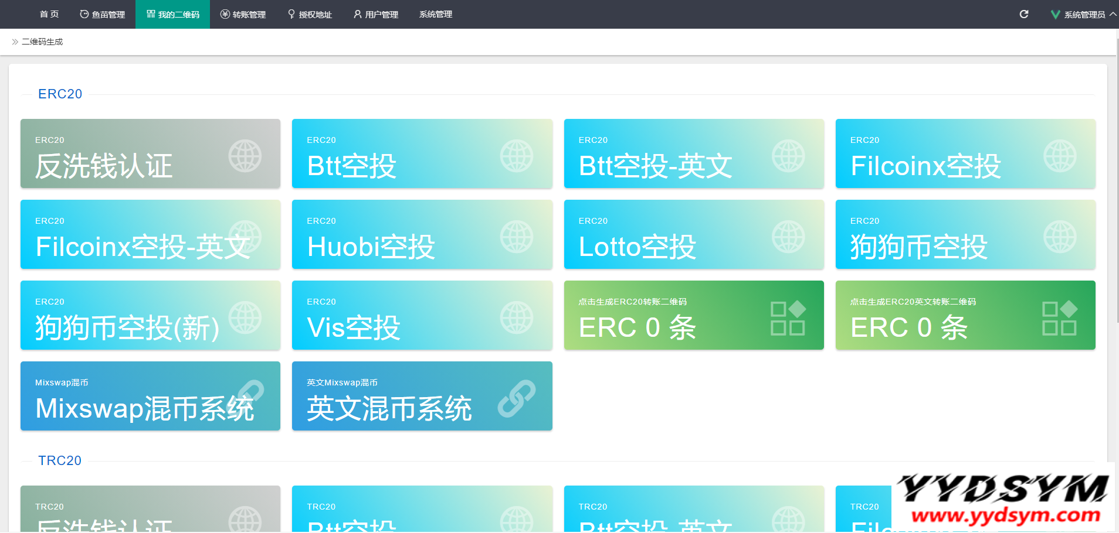Click globe icon on ERC20 狗狗币空投 card
Viewport: 1119px width, 533px height.
1059,237
